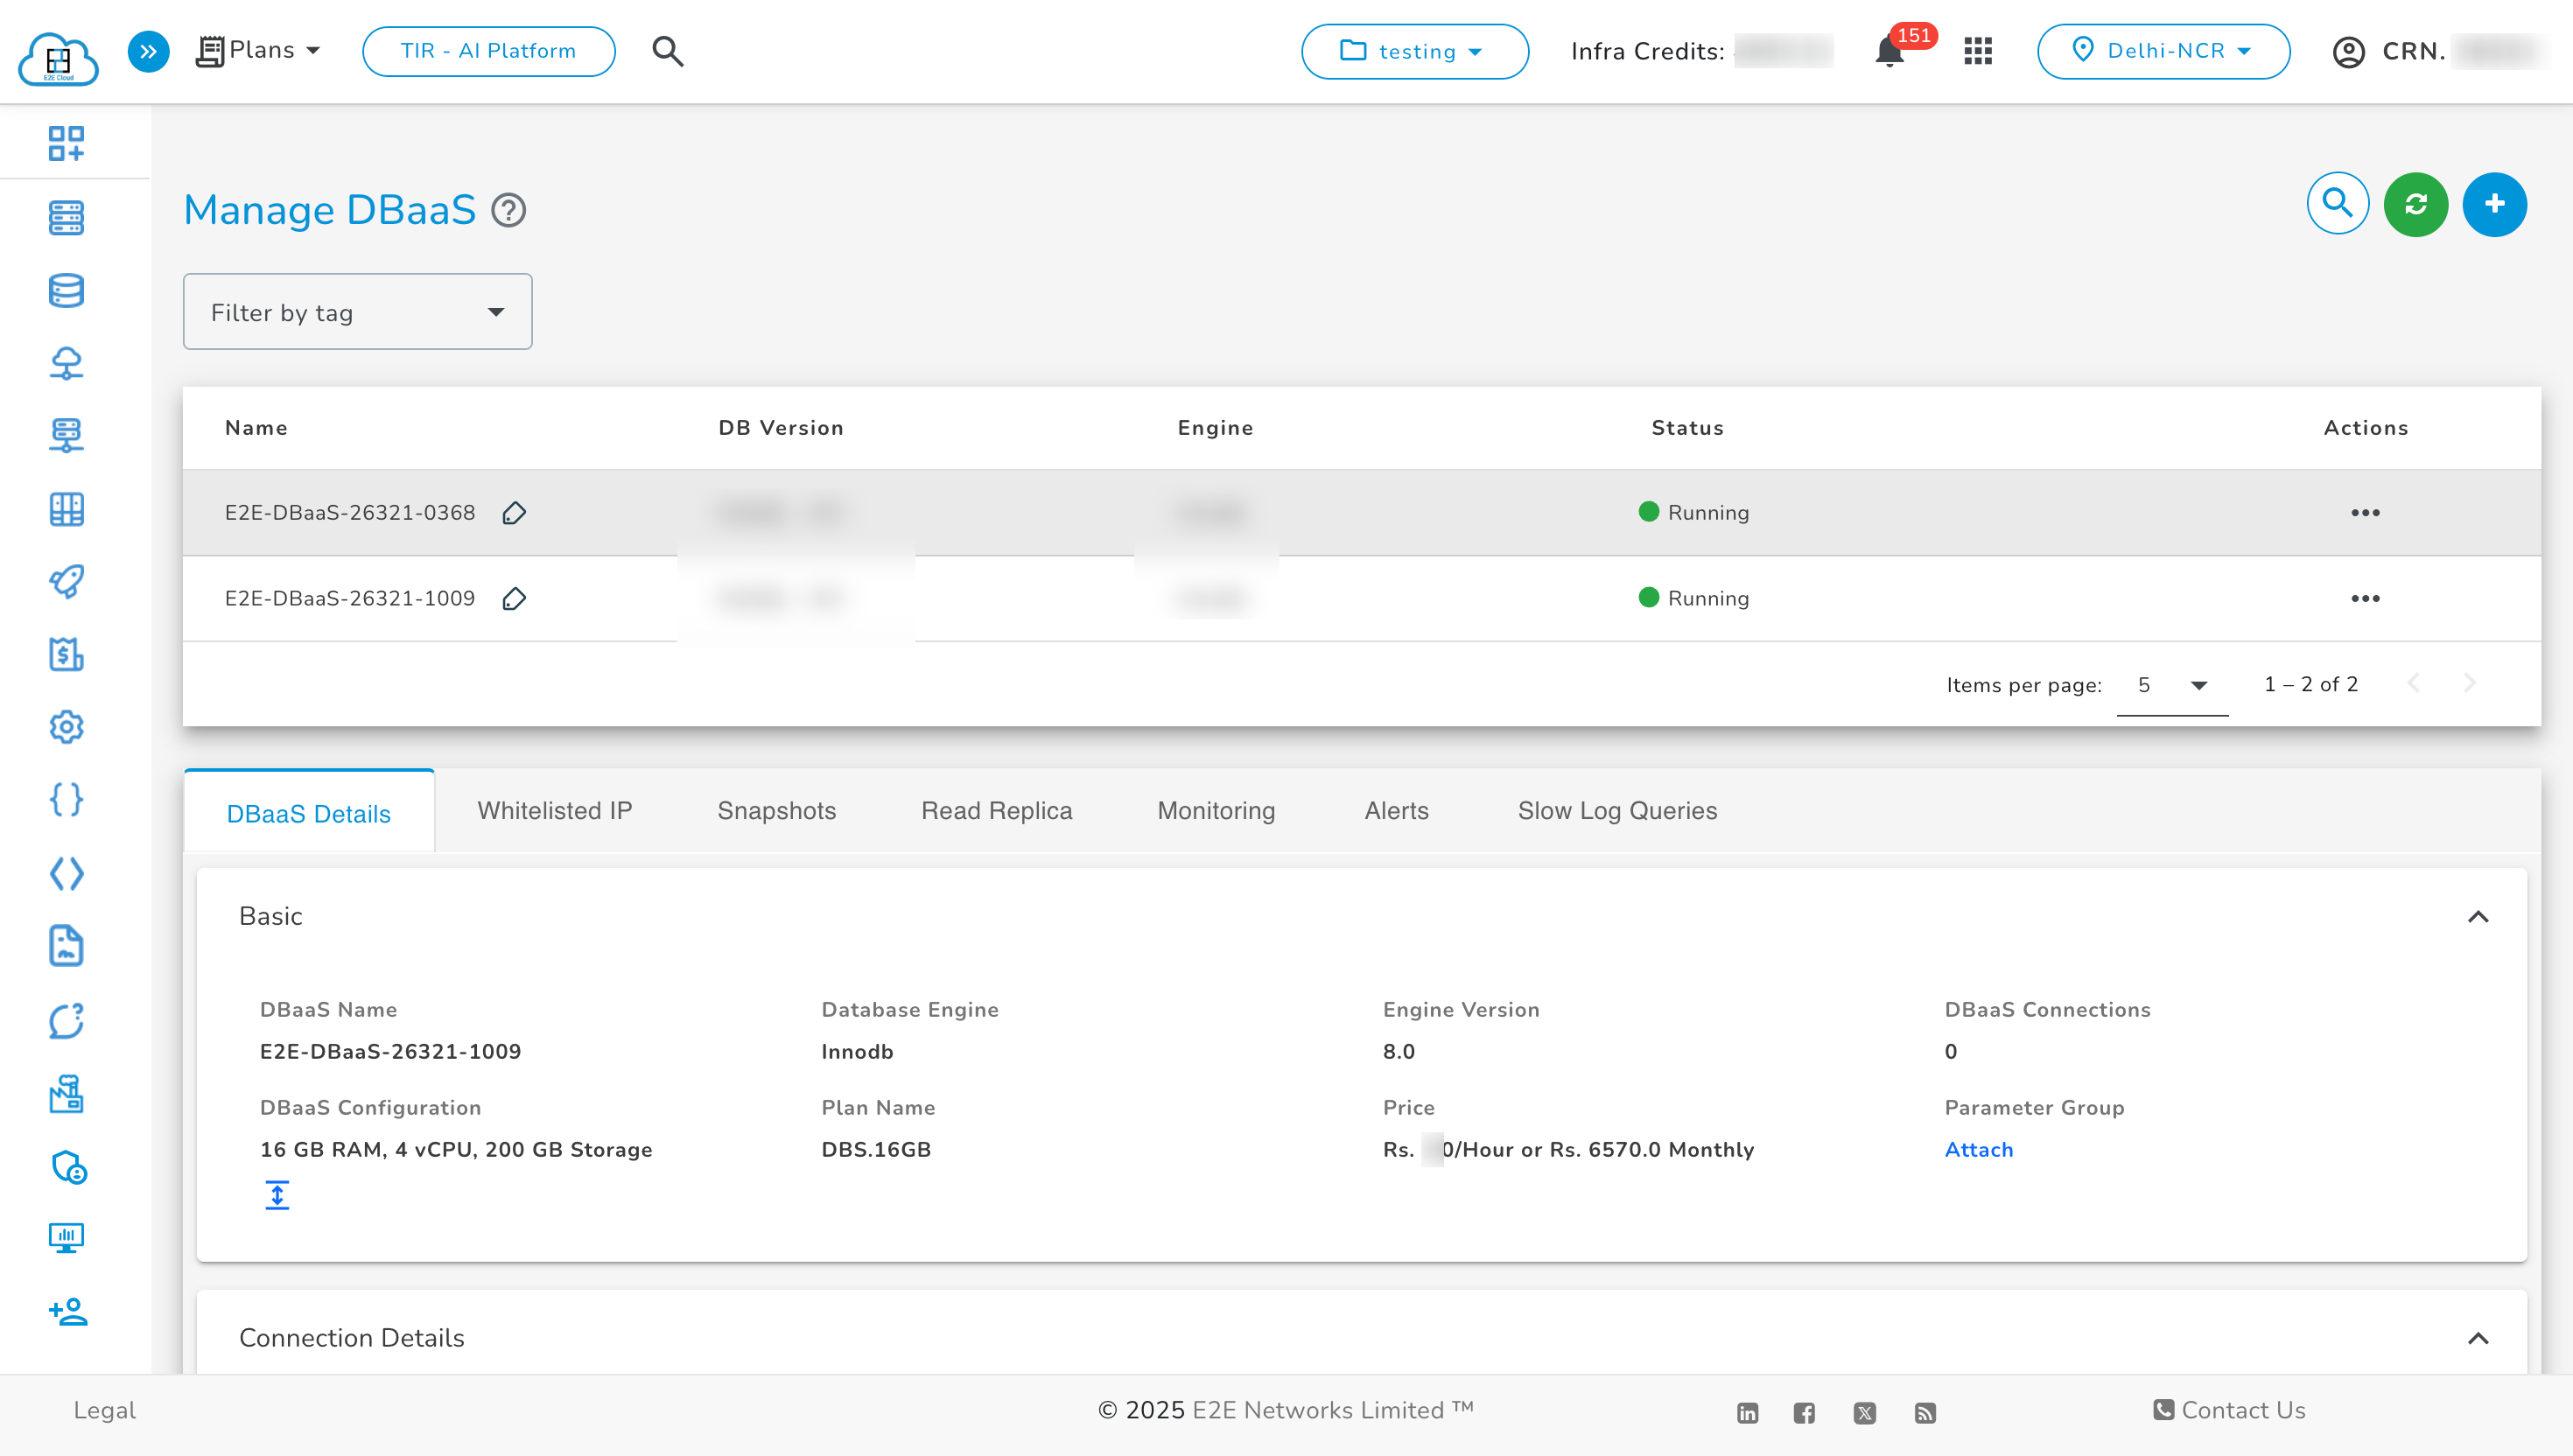The width and height of the screenshot is (2573, 1456).
Task: Refresh the DBaaS list with the green refresh icon
Action: (x=2415, y=204)
